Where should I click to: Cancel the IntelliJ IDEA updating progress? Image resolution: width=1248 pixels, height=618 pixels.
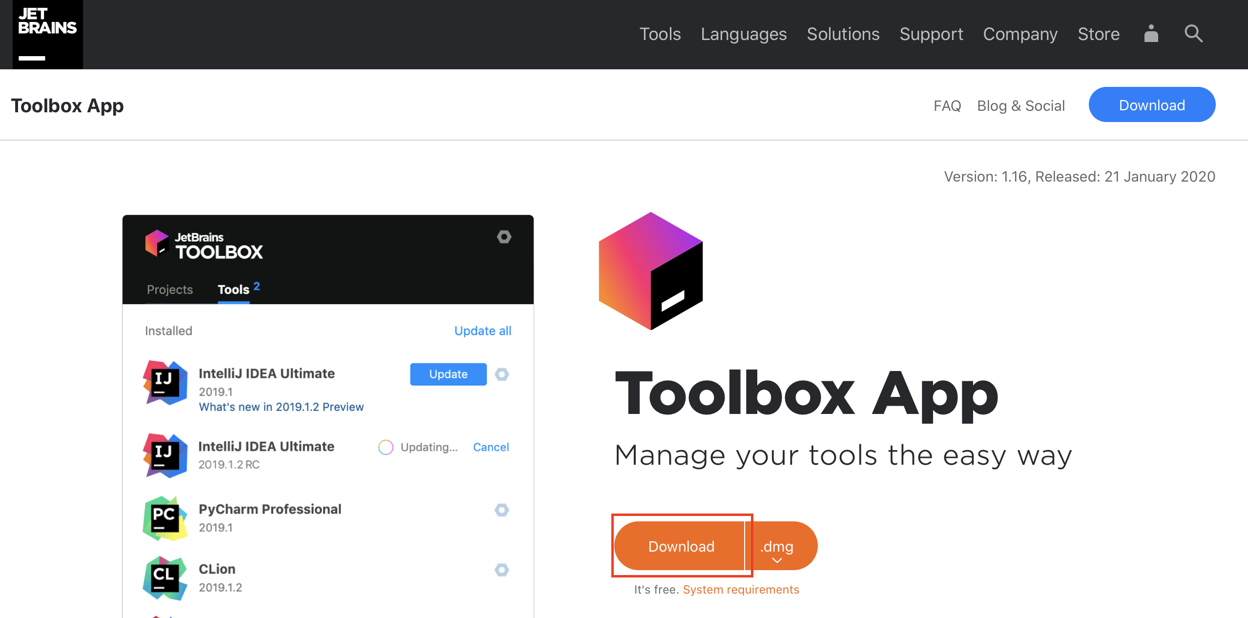[x=490, y=447]
